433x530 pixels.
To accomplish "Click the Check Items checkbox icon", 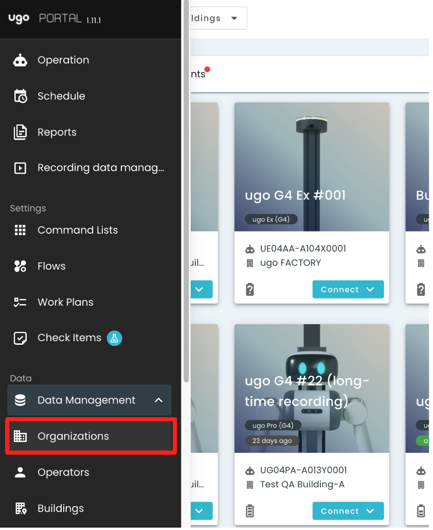I will (20, 338).
